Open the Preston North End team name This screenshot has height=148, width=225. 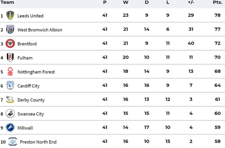tap(38, 142)
